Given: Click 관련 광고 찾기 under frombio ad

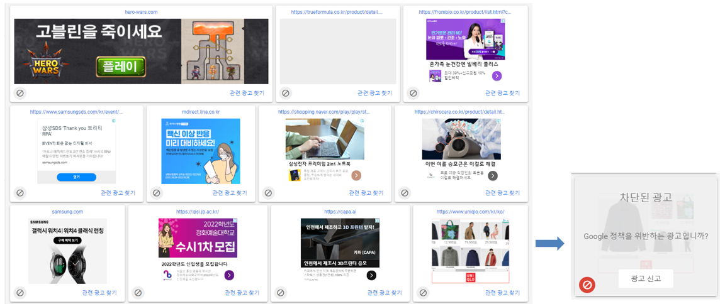Looking at the screenshot, I should [x=502, y=93].
